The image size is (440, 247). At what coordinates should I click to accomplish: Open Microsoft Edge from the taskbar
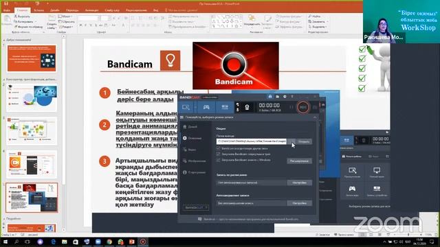(x=53, y=242)
